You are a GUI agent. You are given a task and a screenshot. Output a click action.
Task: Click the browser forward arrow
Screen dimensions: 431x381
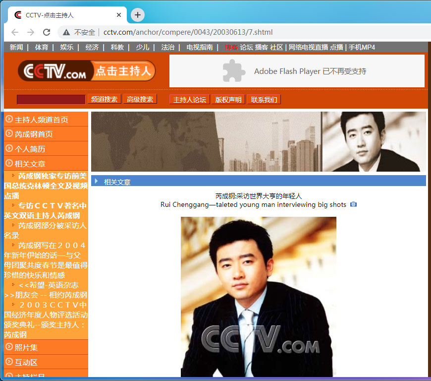coord(31,32)
